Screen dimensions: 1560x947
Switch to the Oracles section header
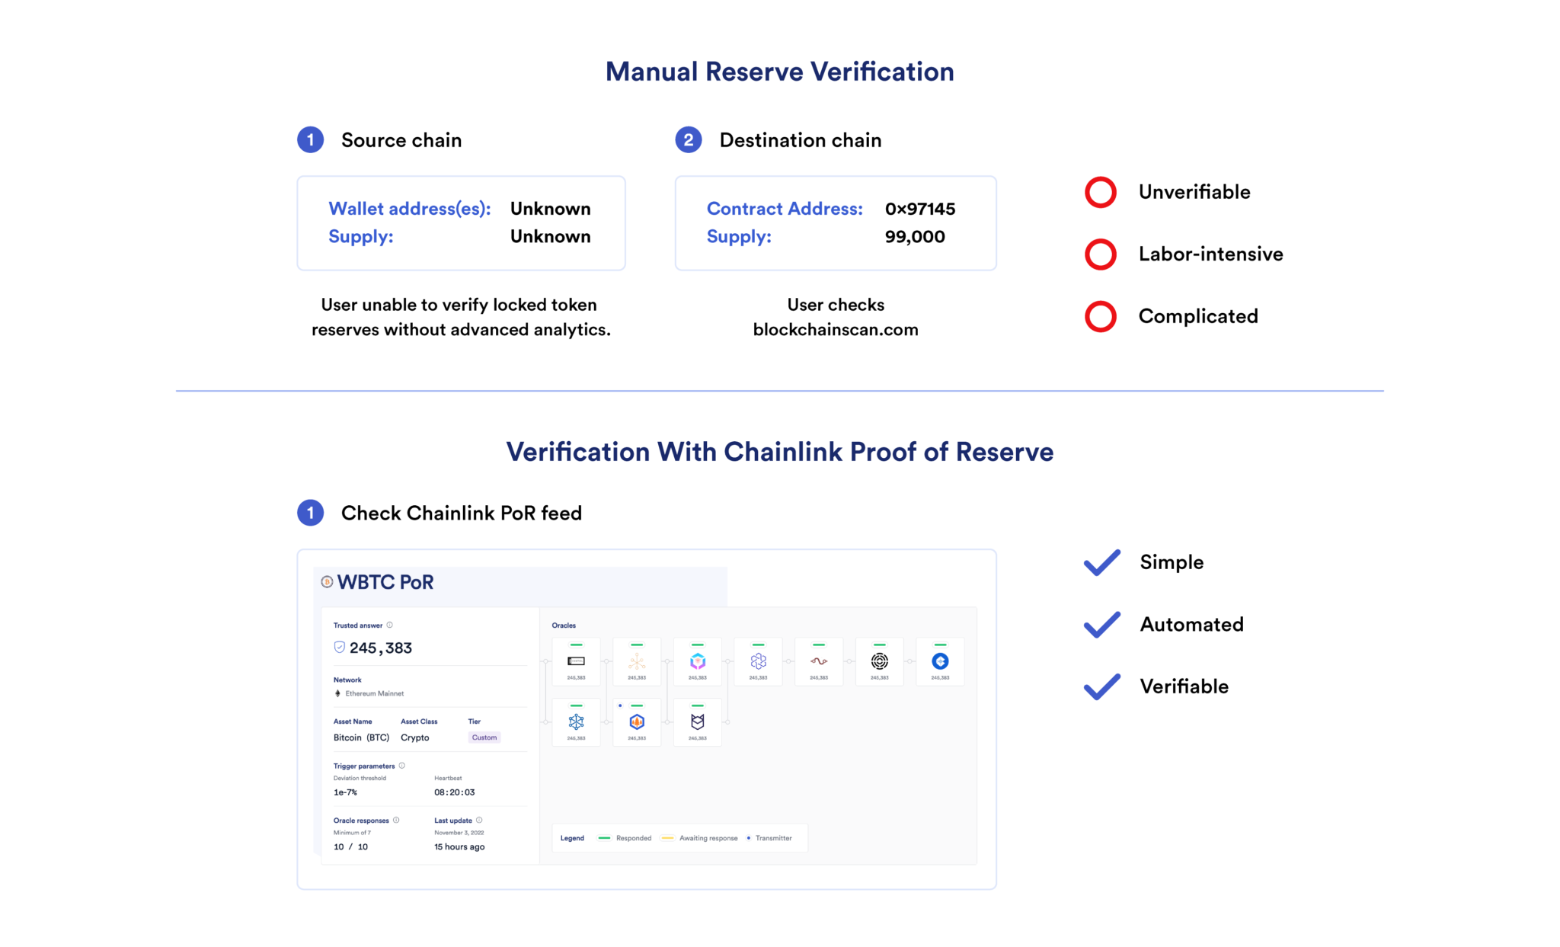[564, 625]
